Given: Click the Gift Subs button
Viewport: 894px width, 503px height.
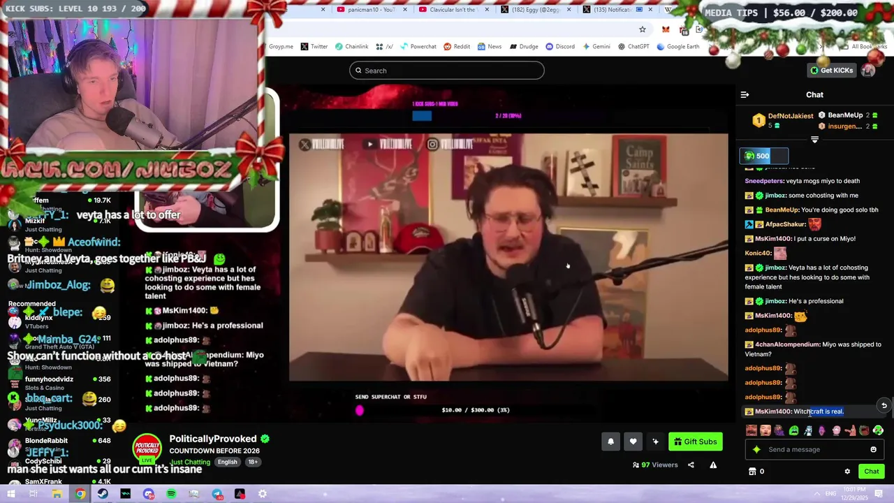Looking at the screenshot, I should click(x=696, y=442).
